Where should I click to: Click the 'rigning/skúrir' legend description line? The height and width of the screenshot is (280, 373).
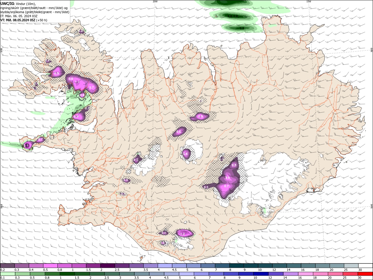35,8
